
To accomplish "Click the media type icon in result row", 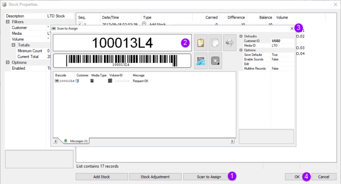I will 92,81.
